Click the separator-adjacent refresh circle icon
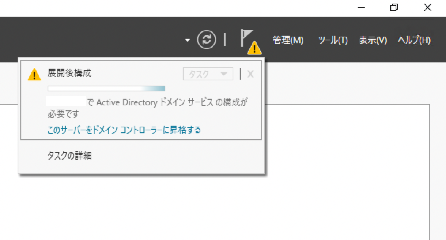The image size is (446, 240). pos(206,40)
